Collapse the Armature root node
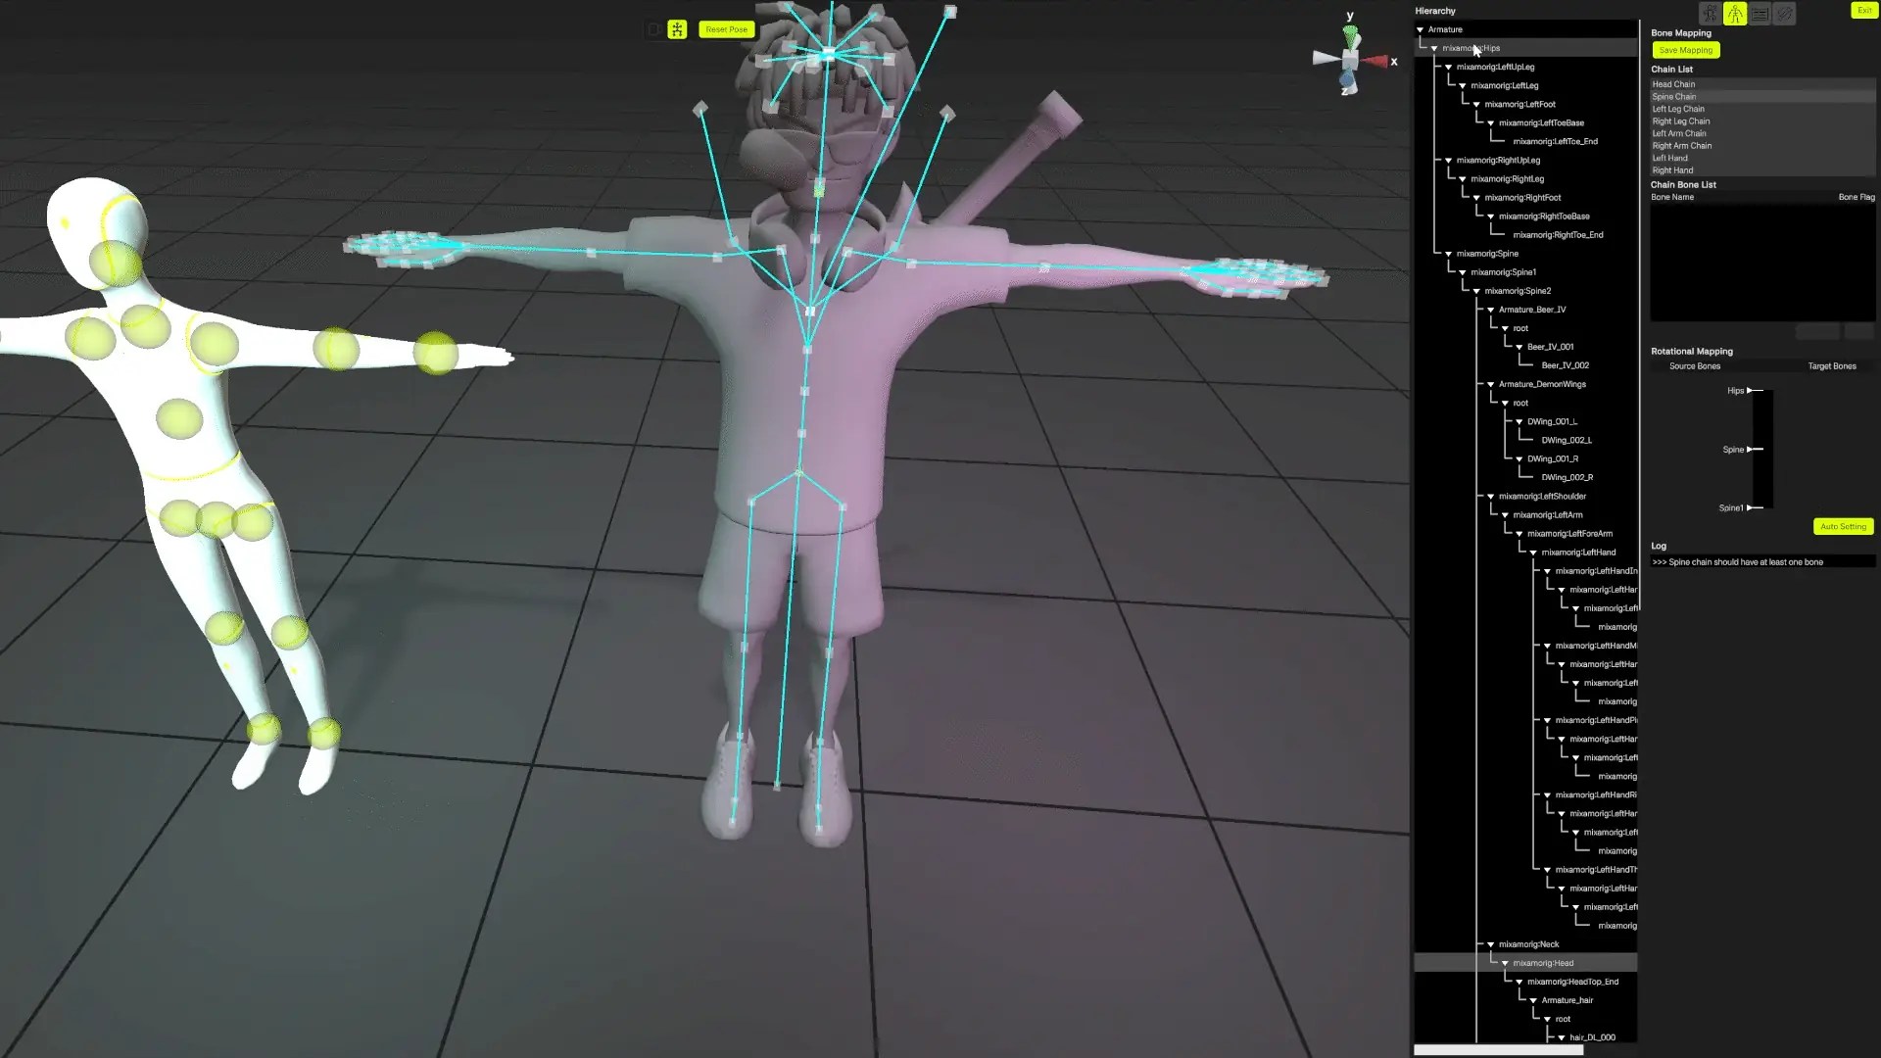 [x=1420, y=29]
